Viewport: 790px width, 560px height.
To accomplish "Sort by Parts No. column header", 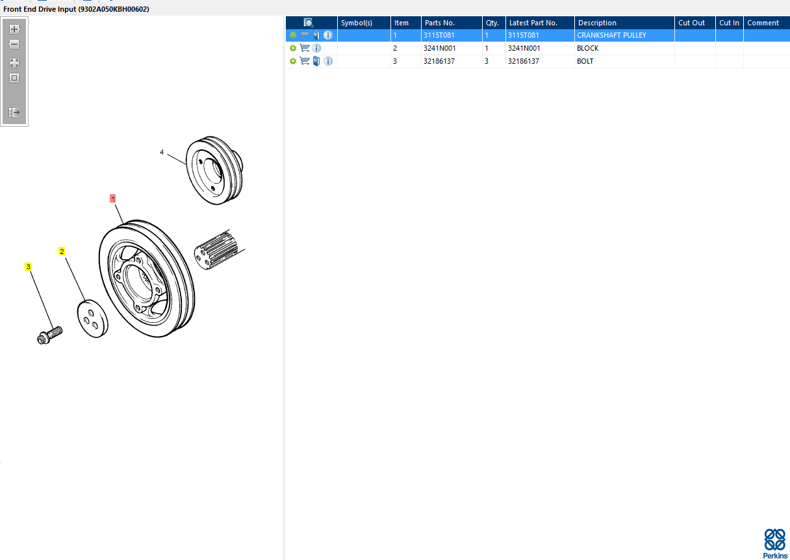I will tap(452, 23).
